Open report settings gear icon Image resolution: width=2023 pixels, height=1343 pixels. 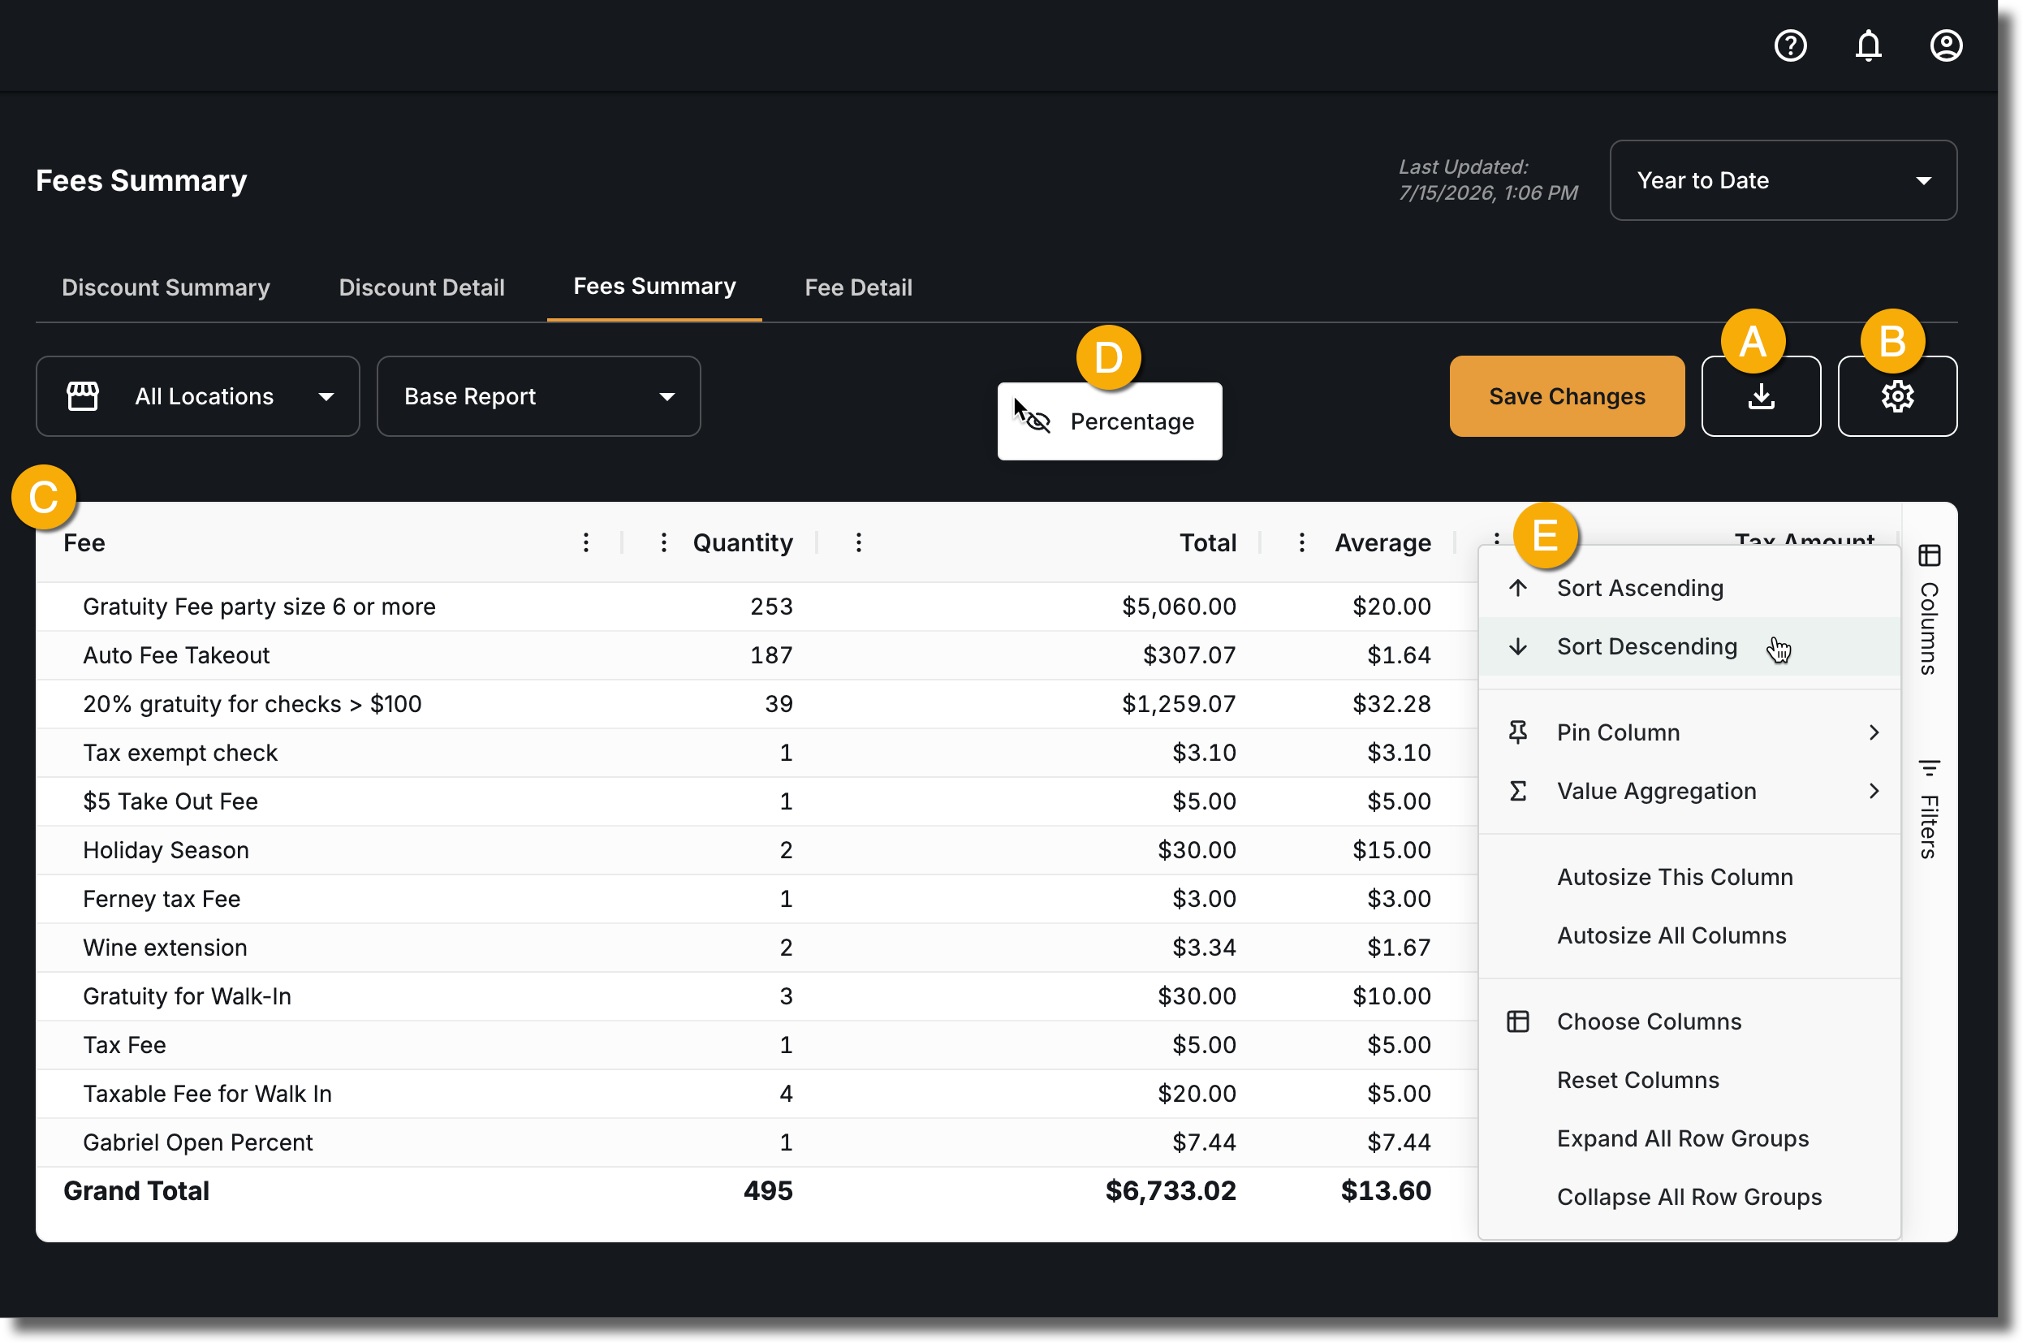(x=1897, y=396)
